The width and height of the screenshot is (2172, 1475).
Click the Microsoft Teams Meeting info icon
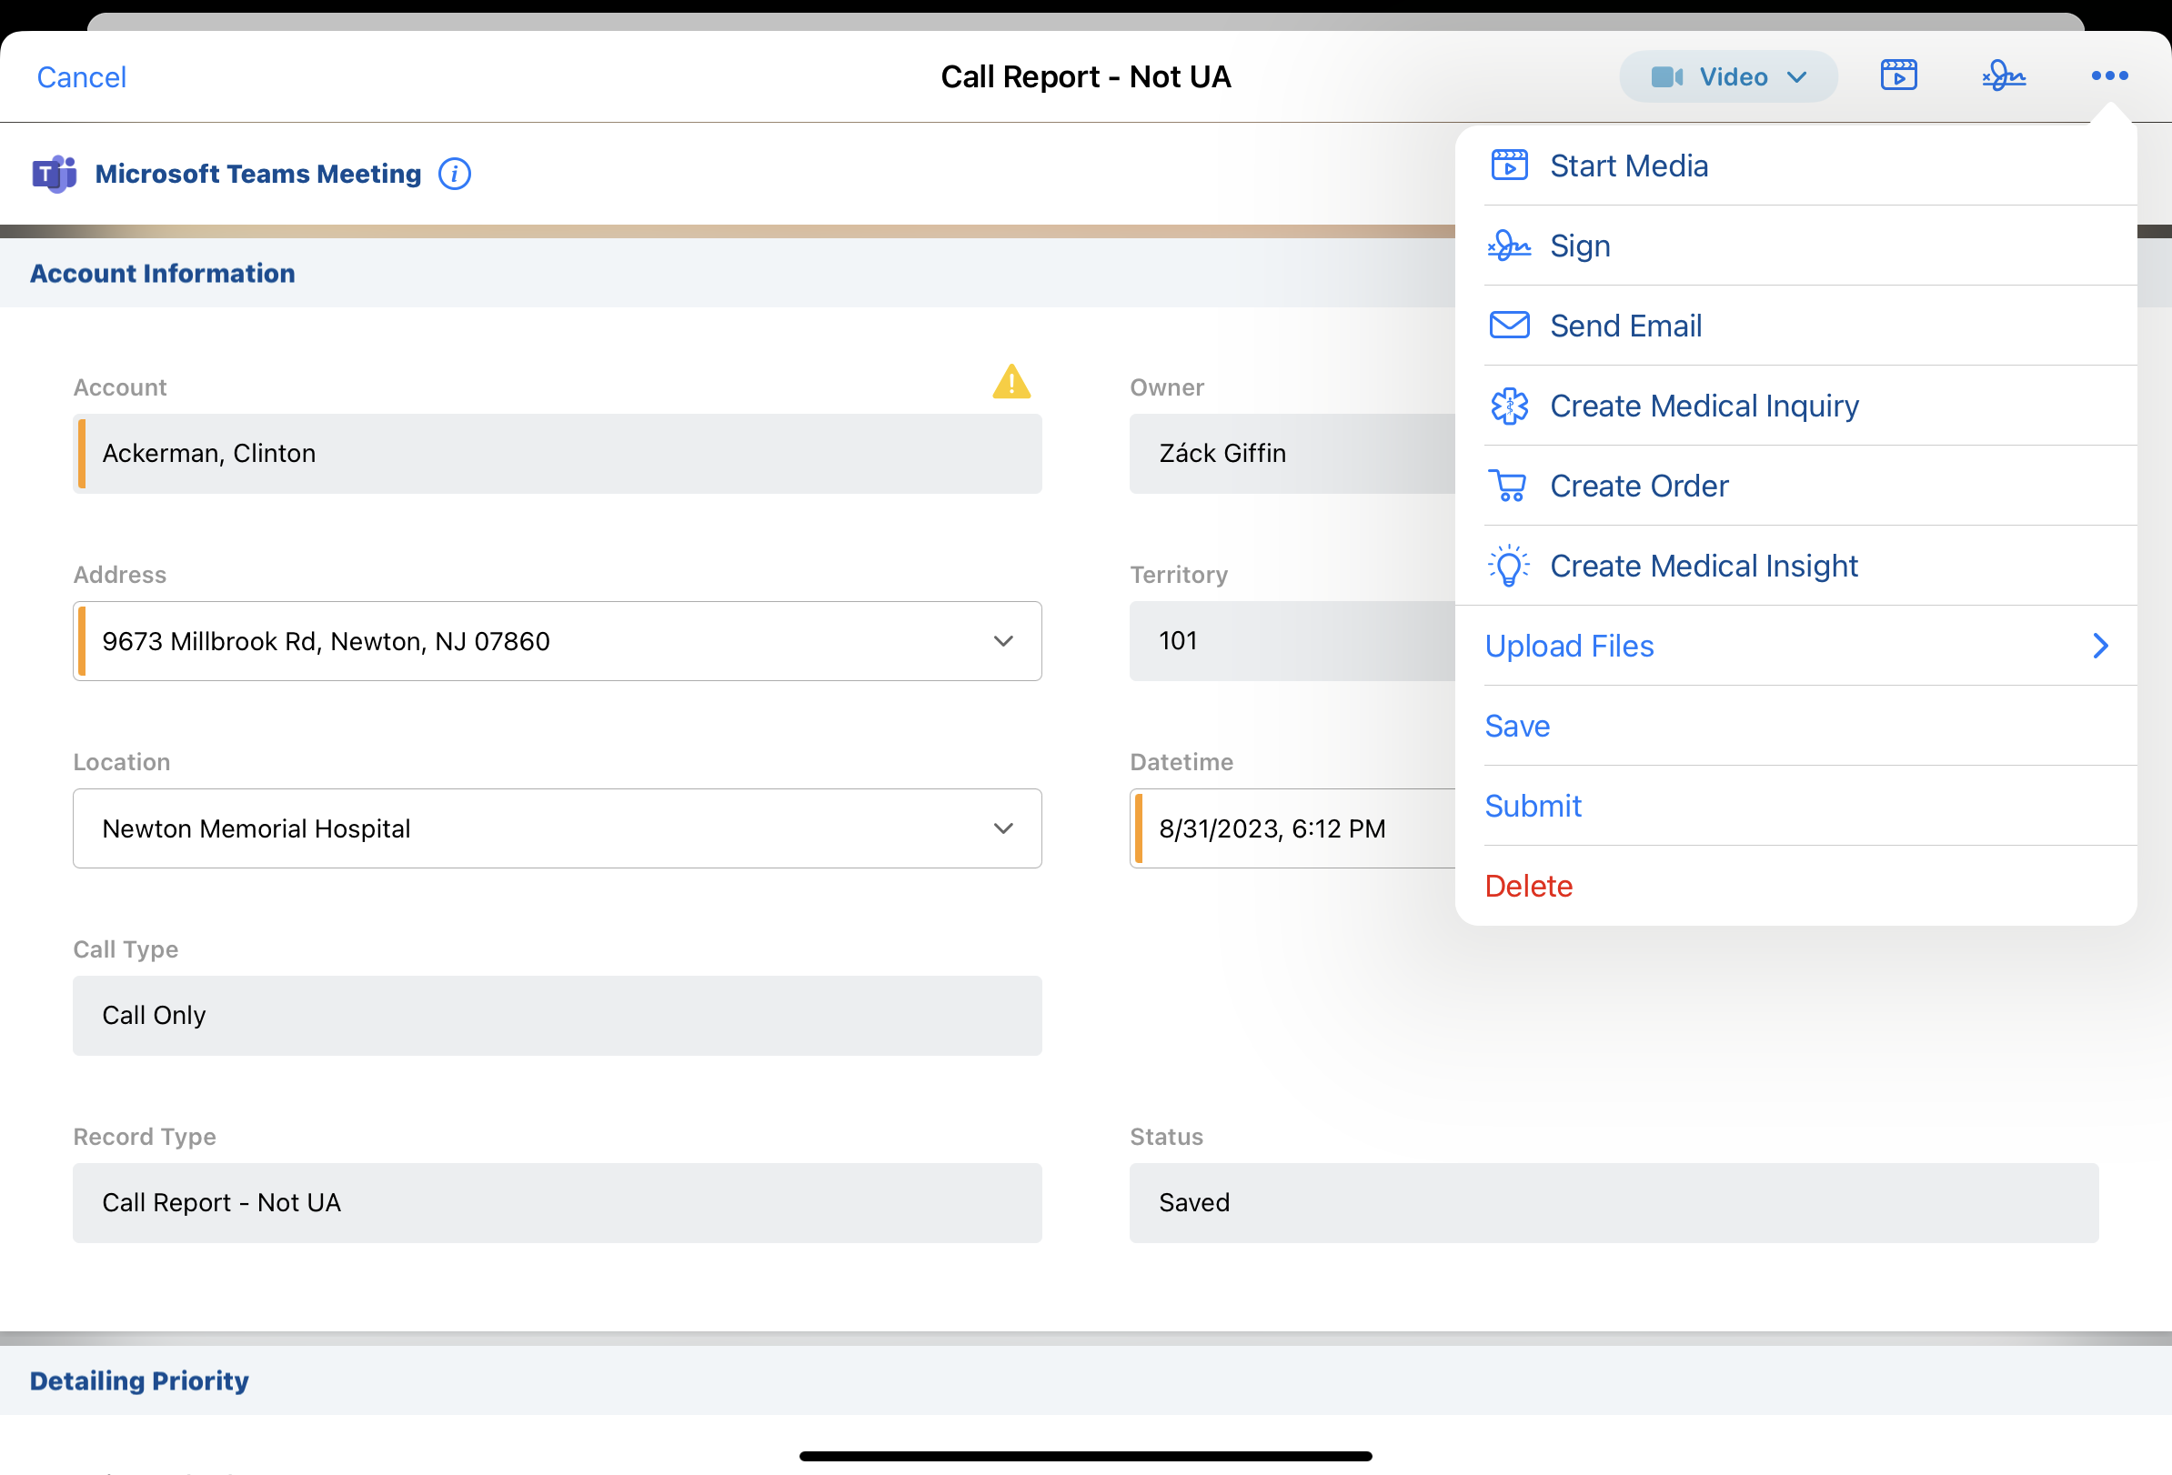coord(454,174)
